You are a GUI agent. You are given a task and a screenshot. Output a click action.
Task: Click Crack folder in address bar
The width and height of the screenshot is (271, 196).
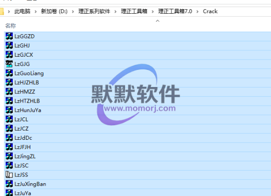pos(210,11)
